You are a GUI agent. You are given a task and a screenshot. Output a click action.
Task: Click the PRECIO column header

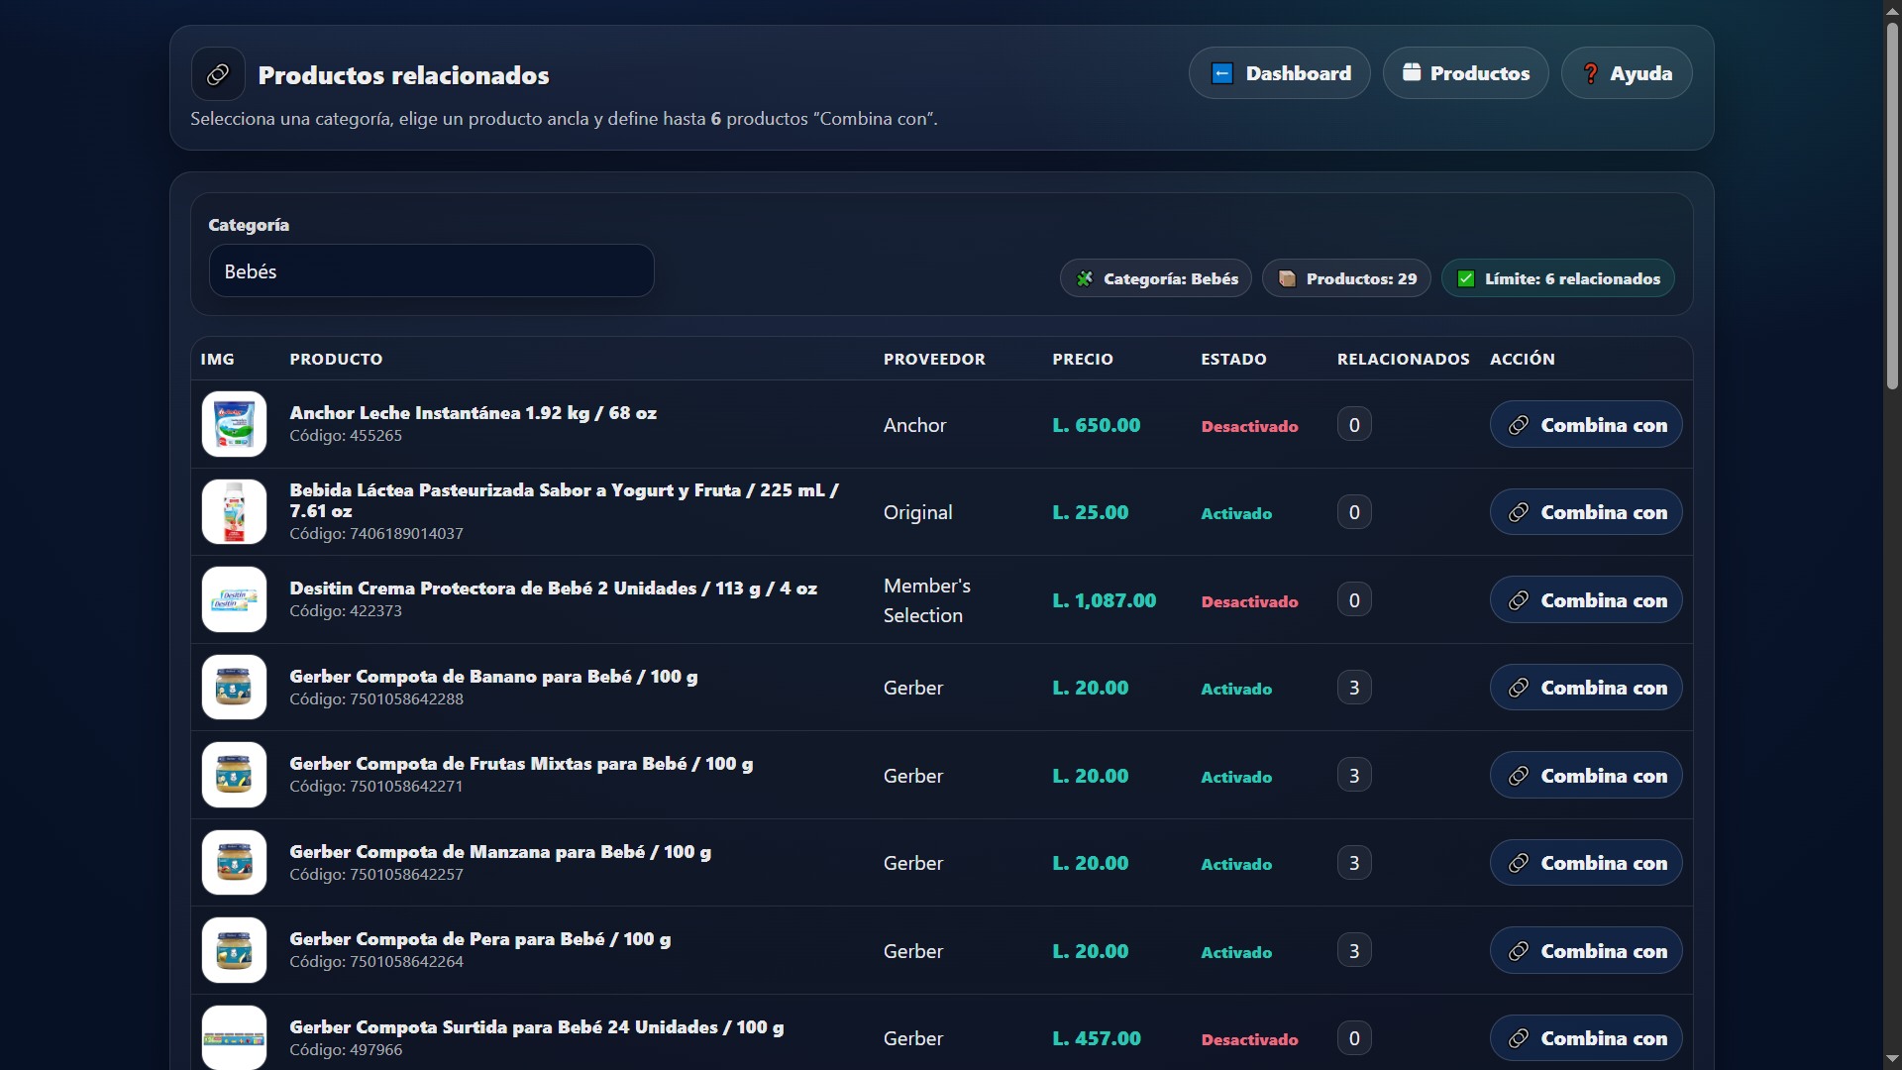click(x=1082, y=359)
